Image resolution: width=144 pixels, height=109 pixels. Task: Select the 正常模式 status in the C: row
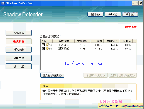[x=63, y=45]
